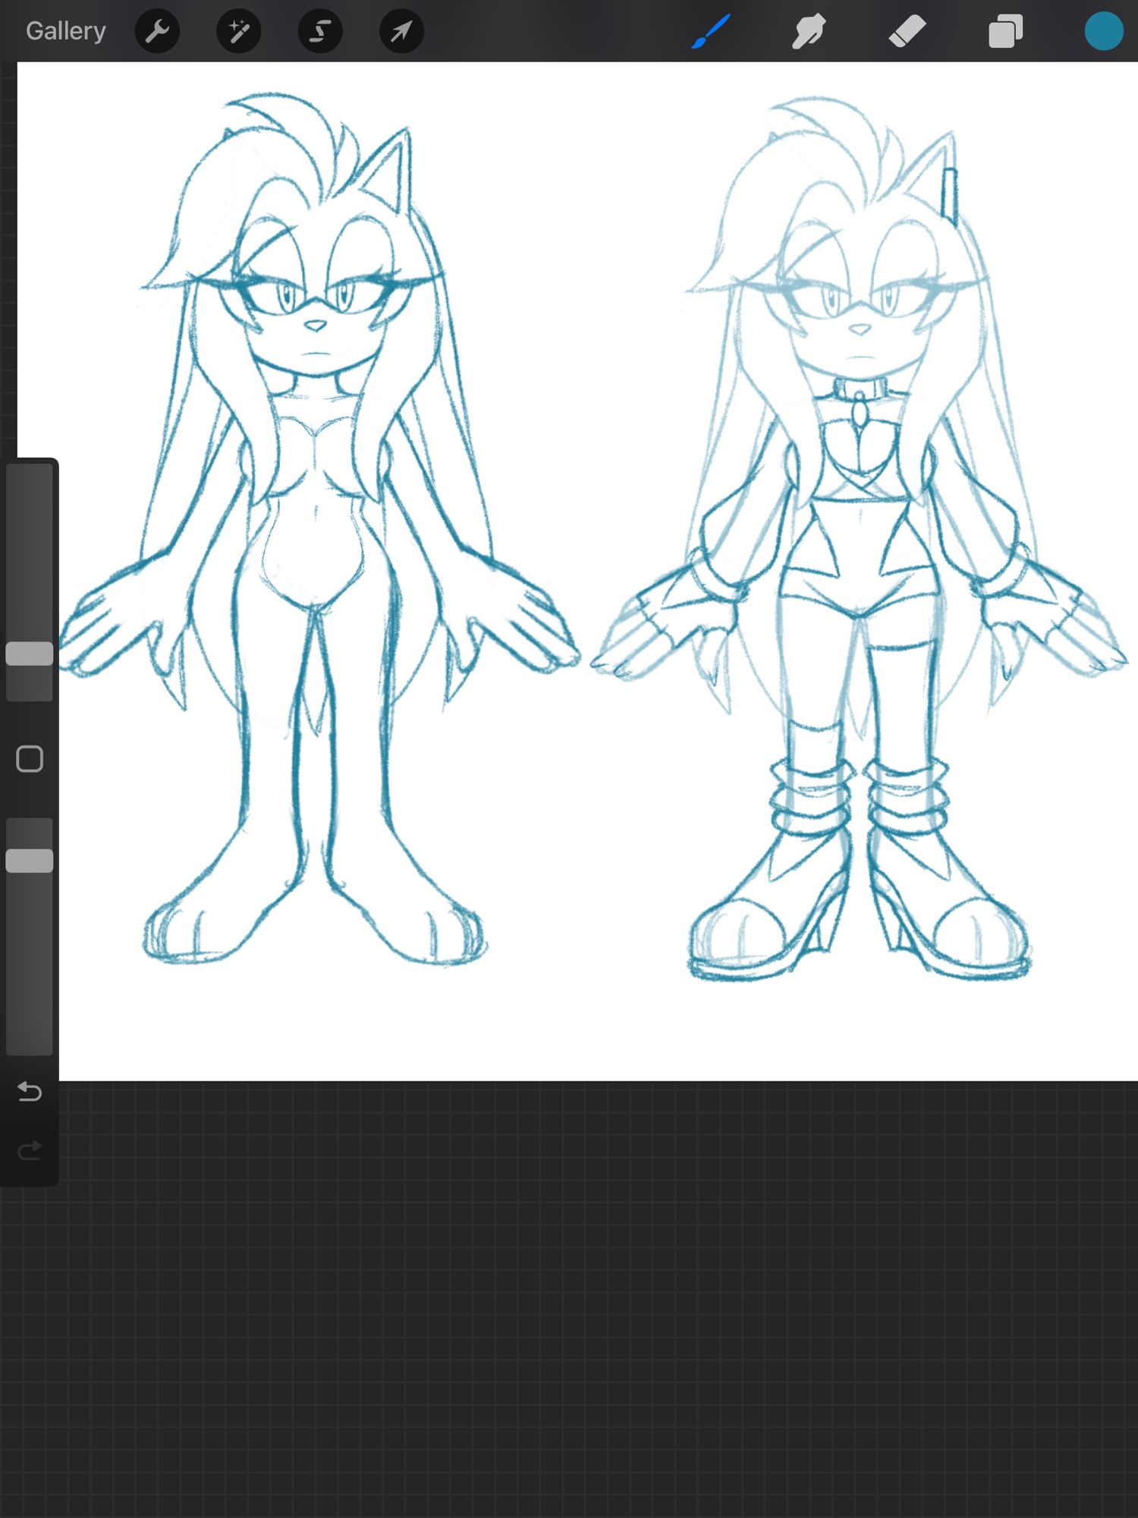Image resolution: width=1138 pixels, height=1518 pixels.
Task: Tap the left character's nose on canvas
Action: pyautogui.click(x=316, y=326)
